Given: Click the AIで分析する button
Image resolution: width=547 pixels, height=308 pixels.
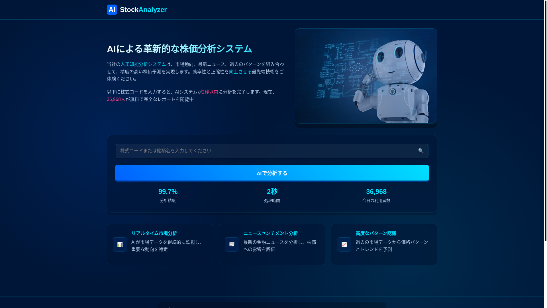Looking at the screenshot, I should [x=272, y=173].
